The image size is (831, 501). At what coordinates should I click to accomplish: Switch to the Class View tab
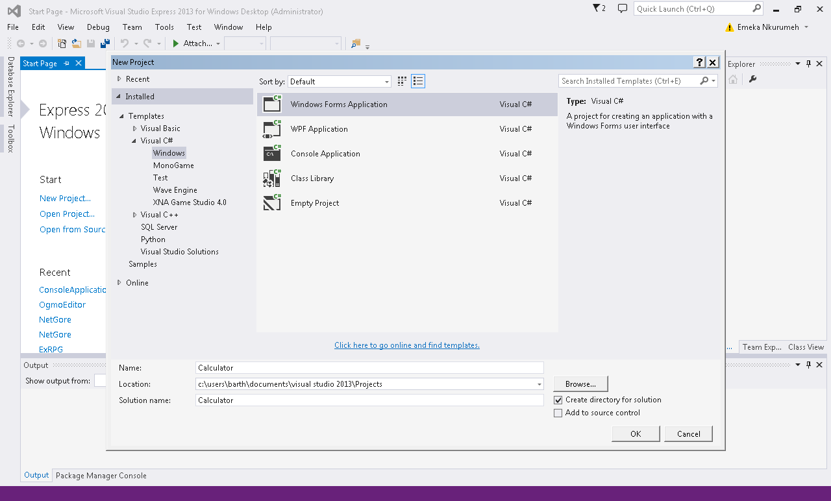(806, 347)
